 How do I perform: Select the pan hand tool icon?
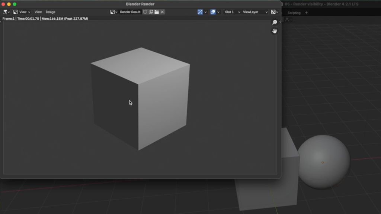point(275,30)
